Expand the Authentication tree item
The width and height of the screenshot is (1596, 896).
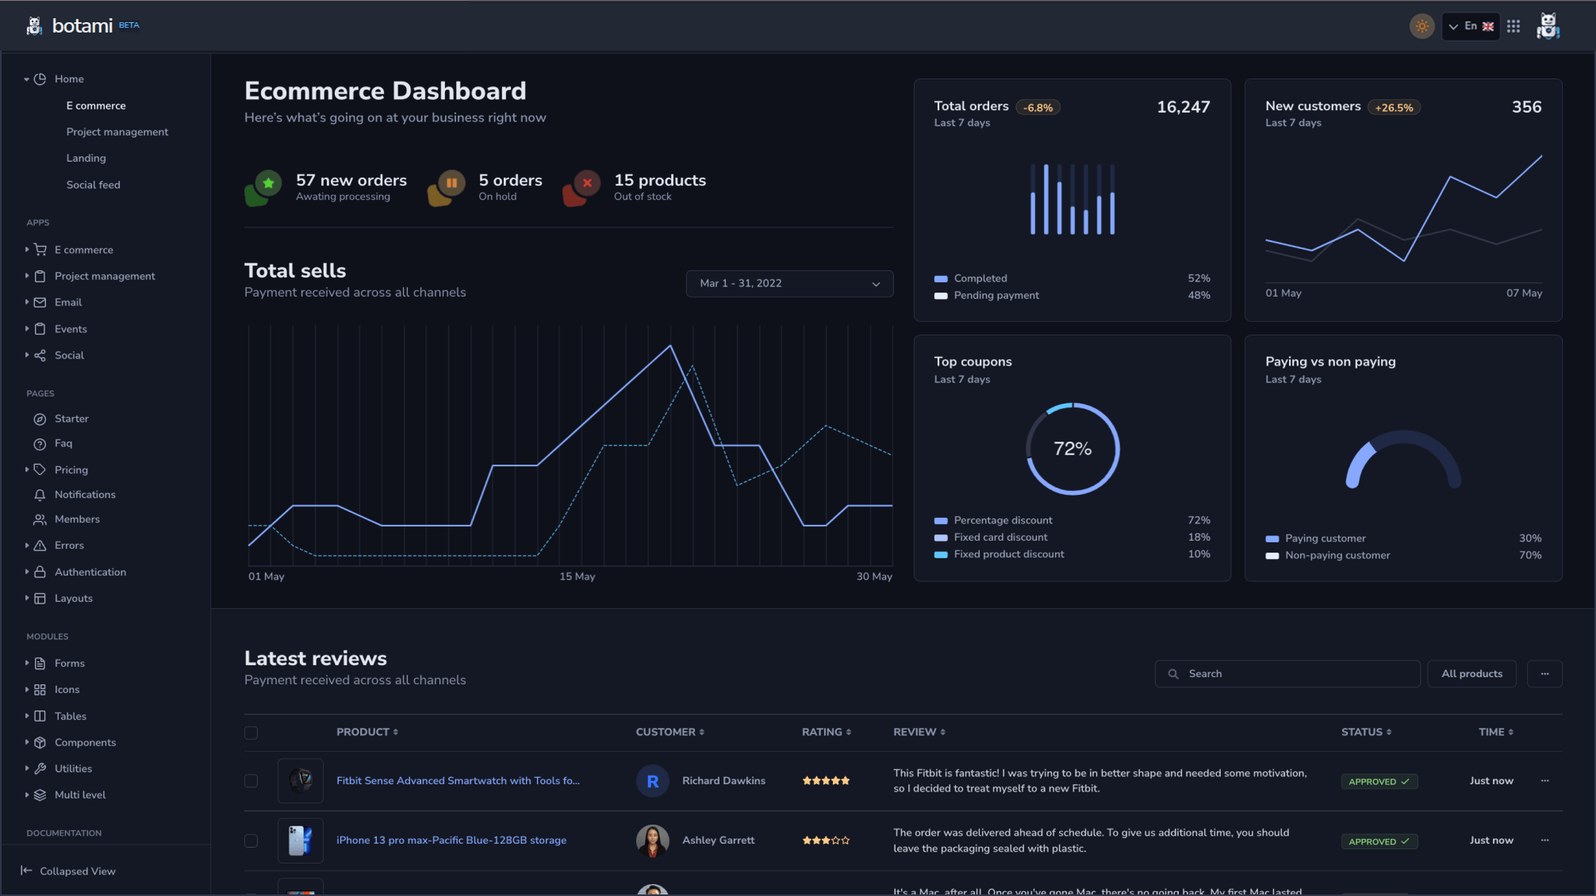coord(90,572)
